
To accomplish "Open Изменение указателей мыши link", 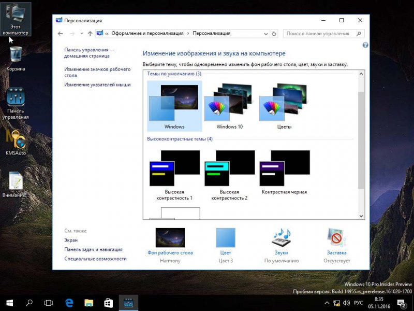I will tap(97, 84).
